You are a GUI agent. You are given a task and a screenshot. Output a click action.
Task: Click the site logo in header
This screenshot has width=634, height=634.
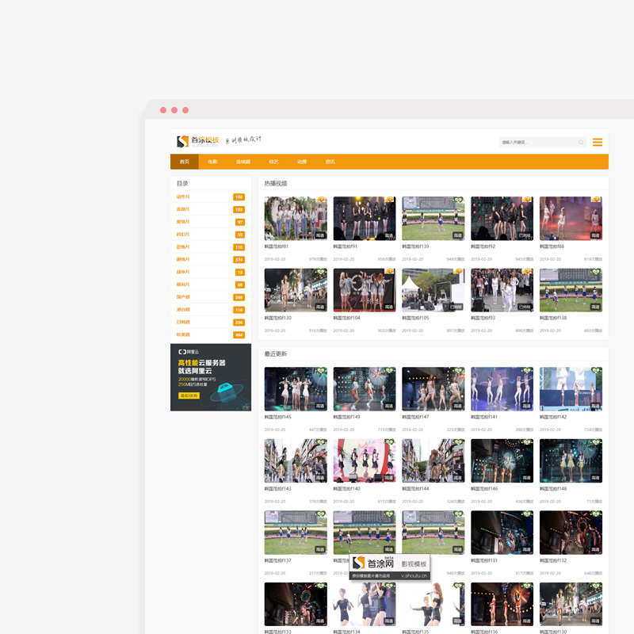coord(198,141)
